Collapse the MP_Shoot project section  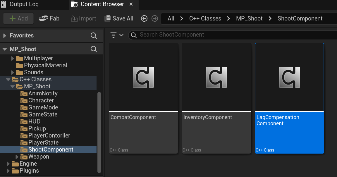point(4,49)
